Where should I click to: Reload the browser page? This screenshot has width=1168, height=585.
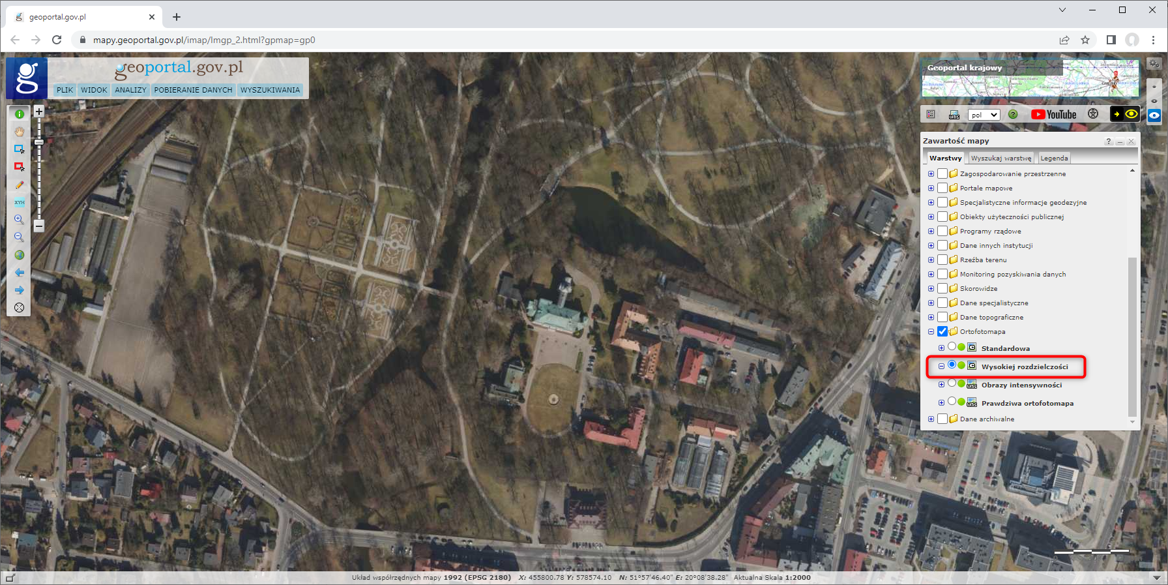tap(57, 40)
